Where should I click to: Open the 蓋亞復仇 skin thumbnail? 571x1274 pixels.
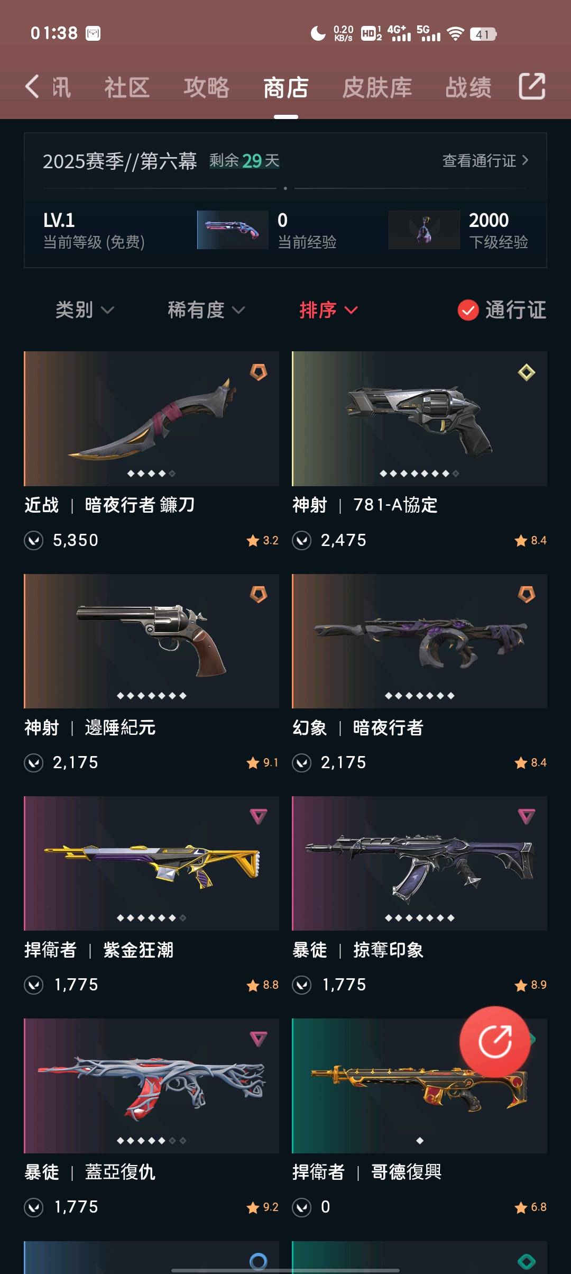(151, 1086)
